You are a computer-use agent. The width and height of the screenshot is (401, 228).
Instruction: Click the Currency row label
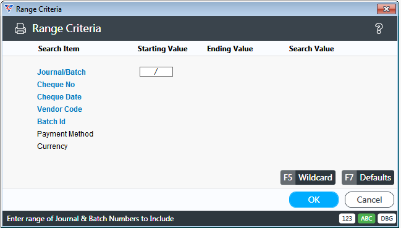tap(52, 146)
